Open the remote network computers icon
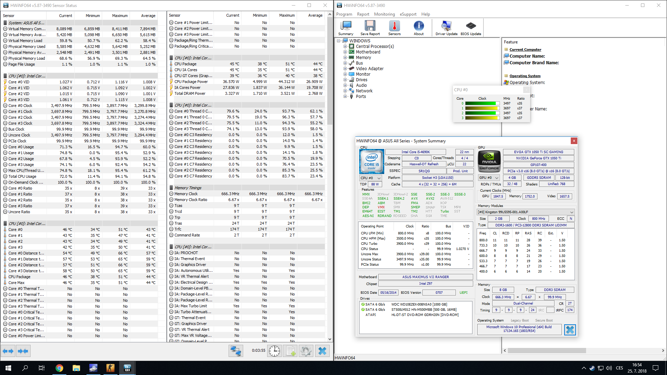The image size is (667, 375). point(236,351)
